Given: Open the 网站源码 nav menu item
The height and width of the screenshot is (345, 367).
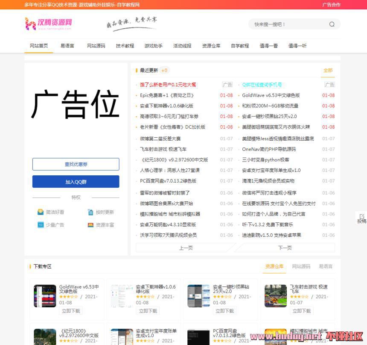Looking at the screenshot, I should tap(96, 46).
